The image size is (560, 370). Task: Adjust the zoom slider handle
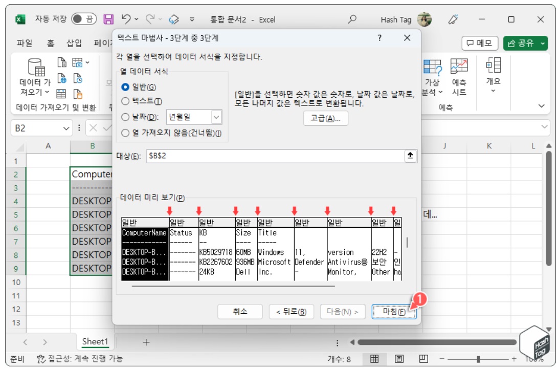(478, 359)
